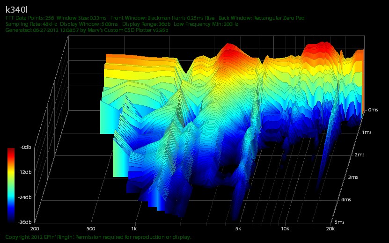Click the -24db legend label
The width and height of the screenshot is (389, 243).
point(25,197)
